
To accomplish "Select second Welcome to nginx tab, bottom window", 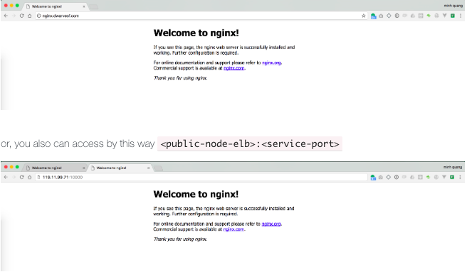I will (x=120, y=168).
